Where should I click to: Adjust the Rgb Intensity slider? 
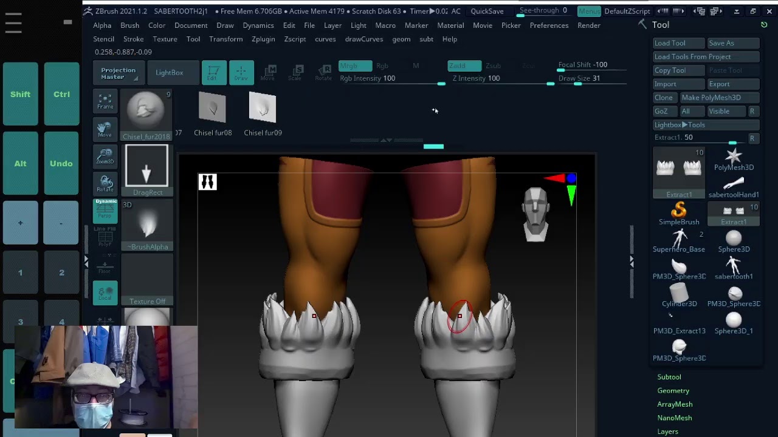[x=392, y=80]
